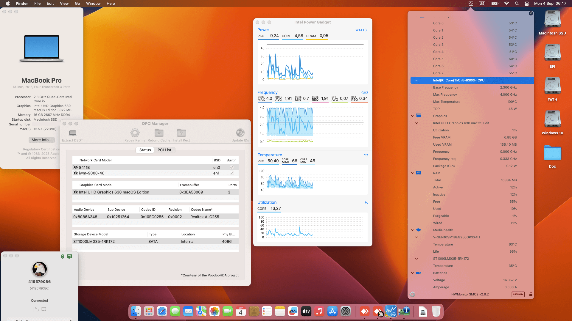Click the AnyDesk chat icon
572x321 pixels.
44,309
